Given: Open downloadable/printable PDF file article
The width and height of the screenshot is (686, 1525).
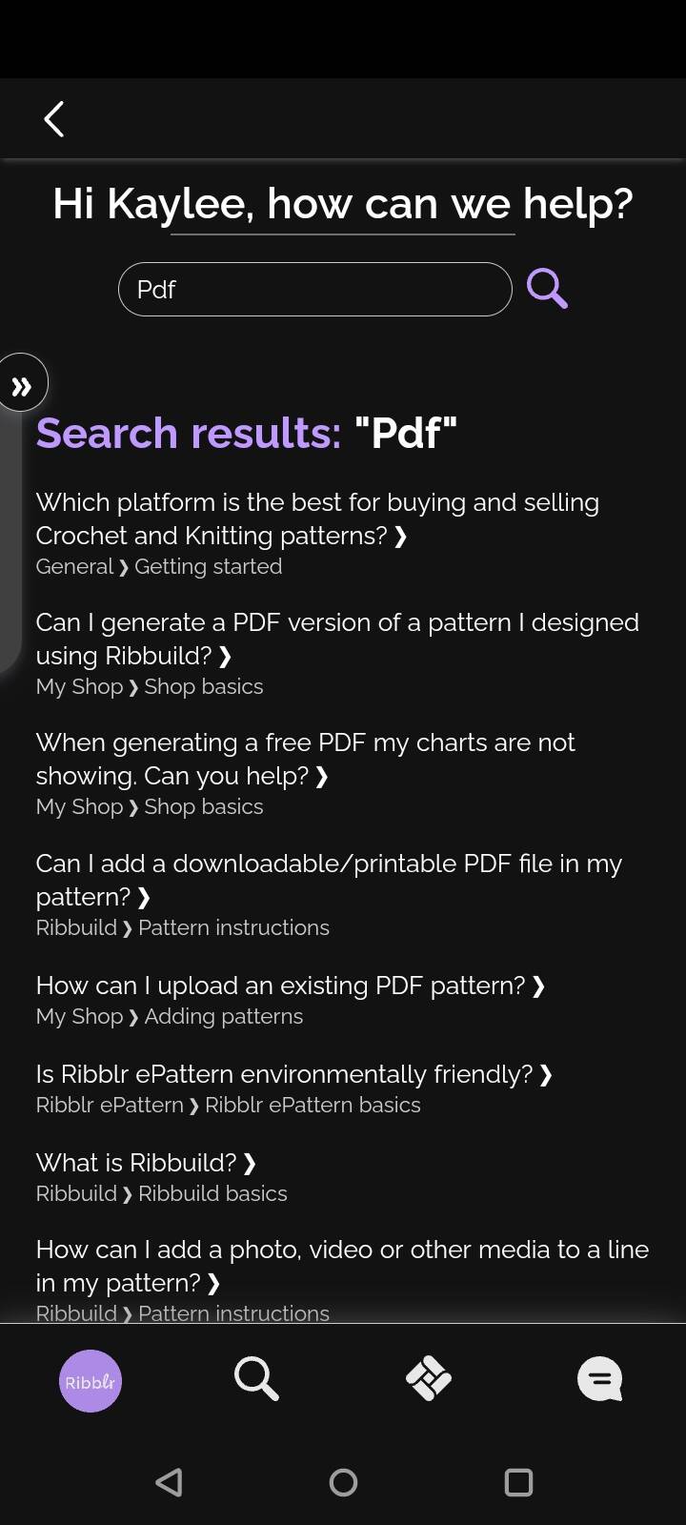Looking at the screenshot, I should [329, 880].
